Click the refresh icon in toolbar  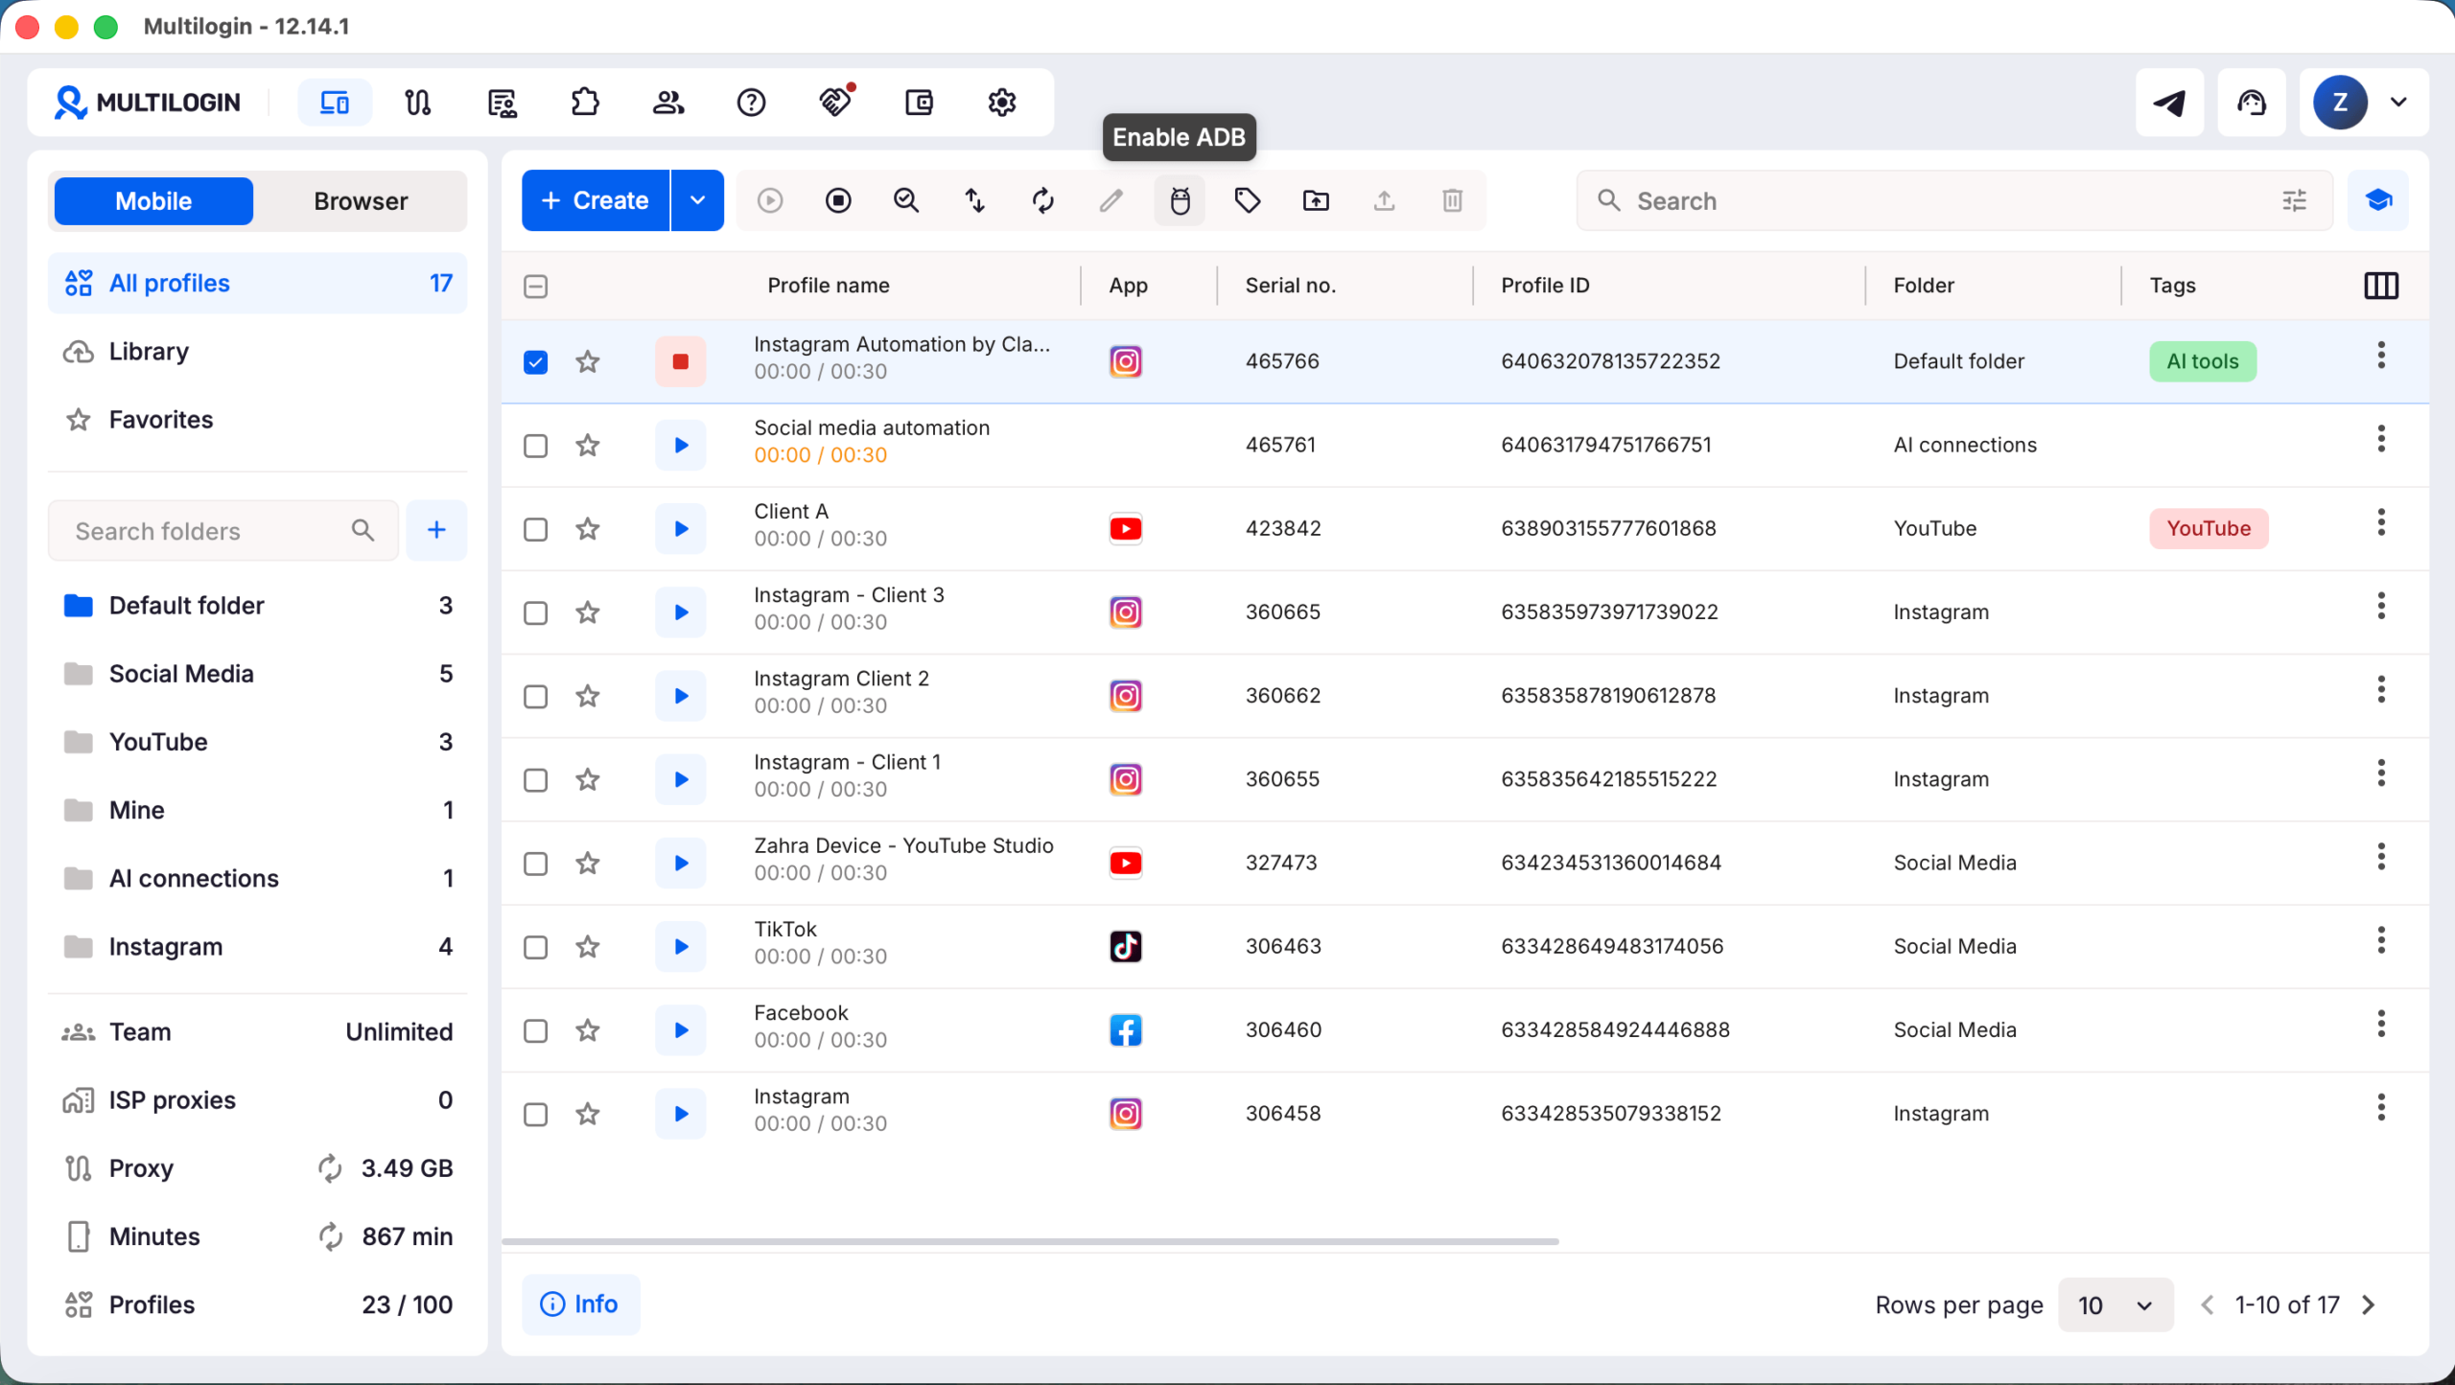[x=1043, y=200]
